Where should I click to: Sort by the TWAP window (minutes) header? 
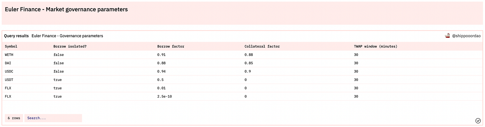[x=376, y=46]
